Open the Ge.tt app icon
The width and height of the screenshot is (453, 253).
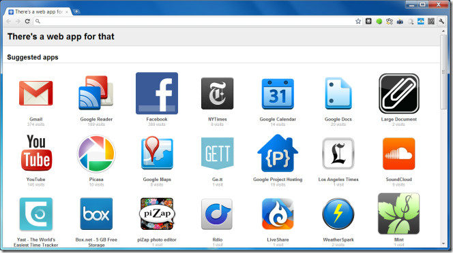(x=217, y=153)
